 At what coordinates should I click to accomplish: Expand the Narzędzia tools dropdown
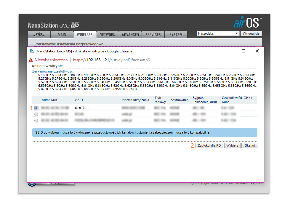pyautogui.click(x=218, y=33)
